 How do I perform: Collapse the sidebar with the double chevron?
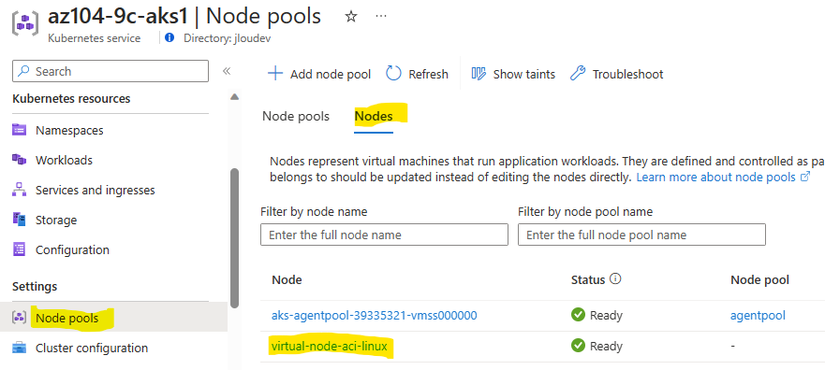[227, 71]
